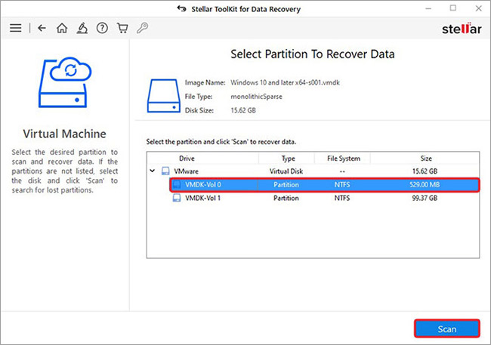This screenshot has width=491, height=345.
Task: Close the Stellar ToolKit window
Action: point(478,8)
